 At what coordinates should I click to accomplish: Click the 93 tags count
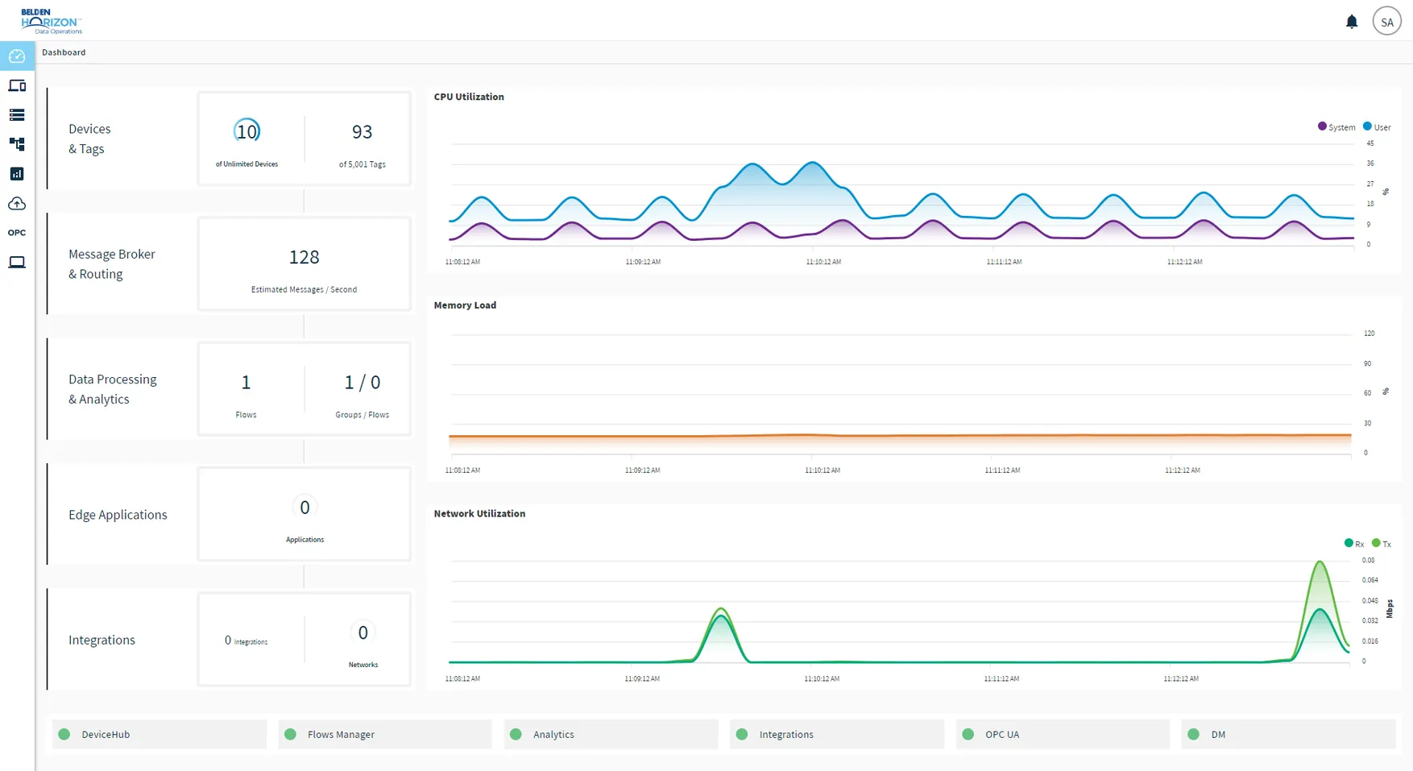362,131
